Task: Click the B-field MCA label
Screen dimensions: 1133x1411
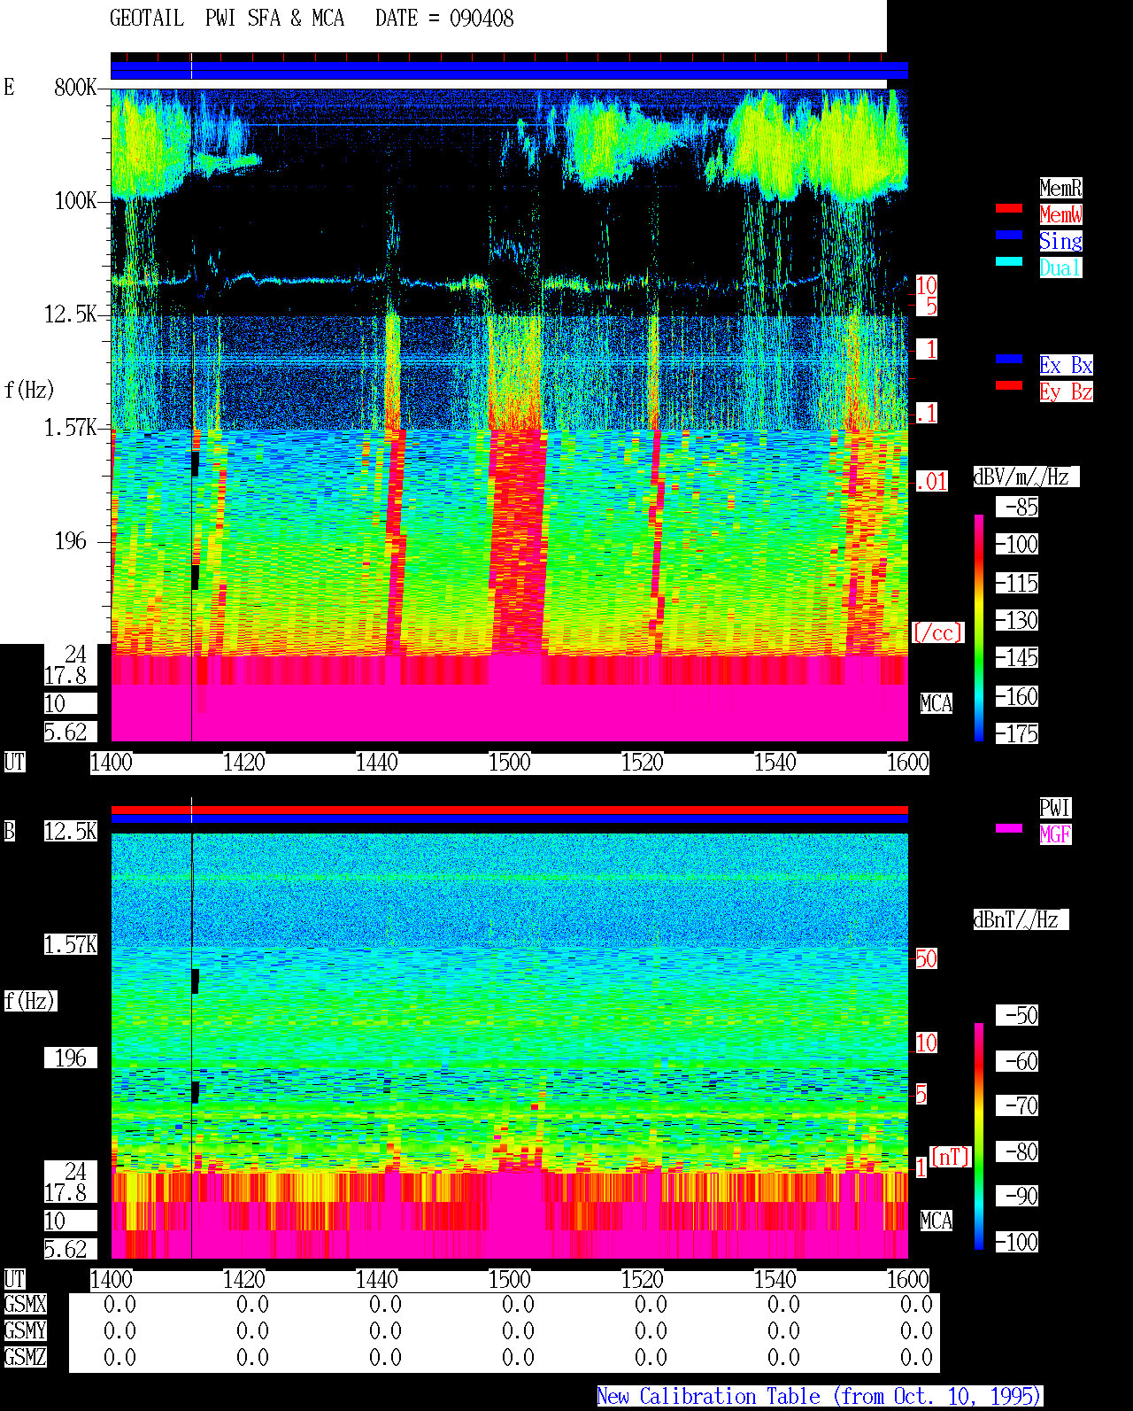Action: coord(936,1221)
